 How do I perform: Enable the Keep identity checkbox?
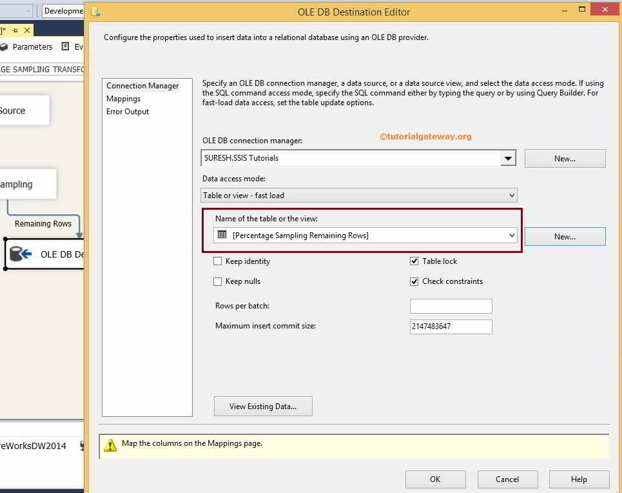(x=218, y=261)
